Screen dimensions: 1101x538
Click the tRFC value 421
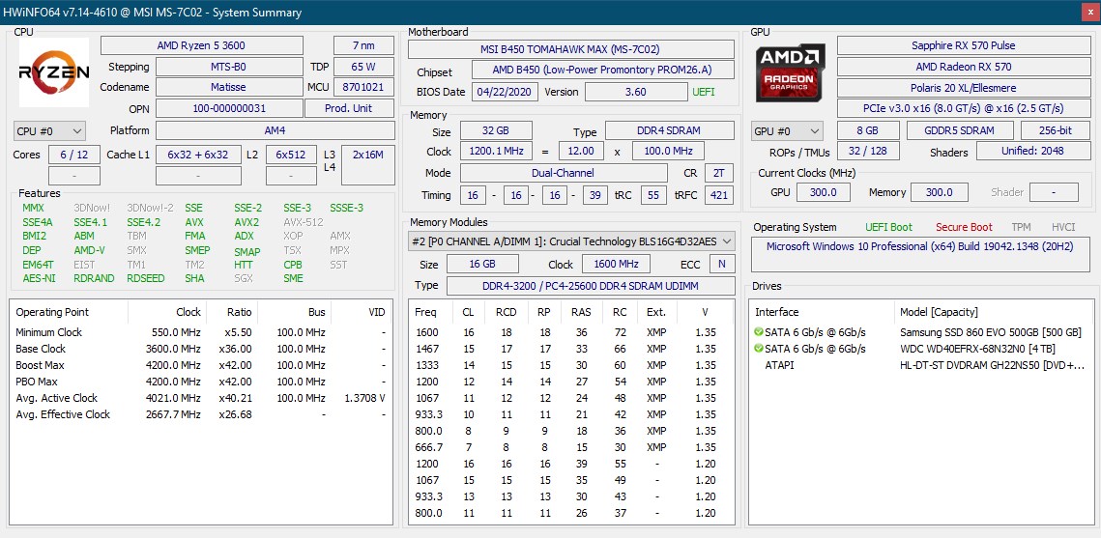tap(718, 195)
